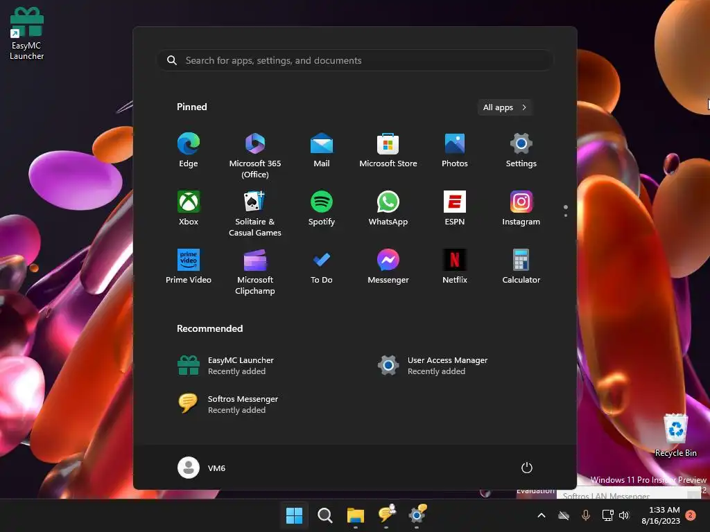Click the disabled cloud sync tray icon

(563, 515)
